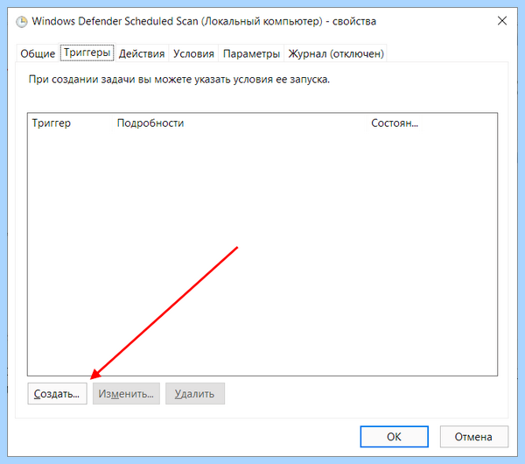Viewport: 525px width, 464px height.
Task: Confirm with the OK button
Action: click(394, 437)
